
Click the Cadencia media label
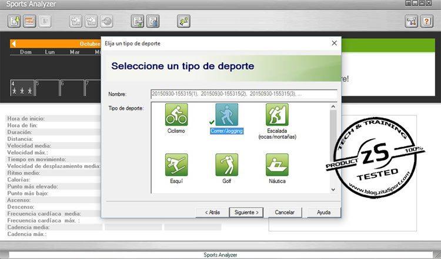28,227
